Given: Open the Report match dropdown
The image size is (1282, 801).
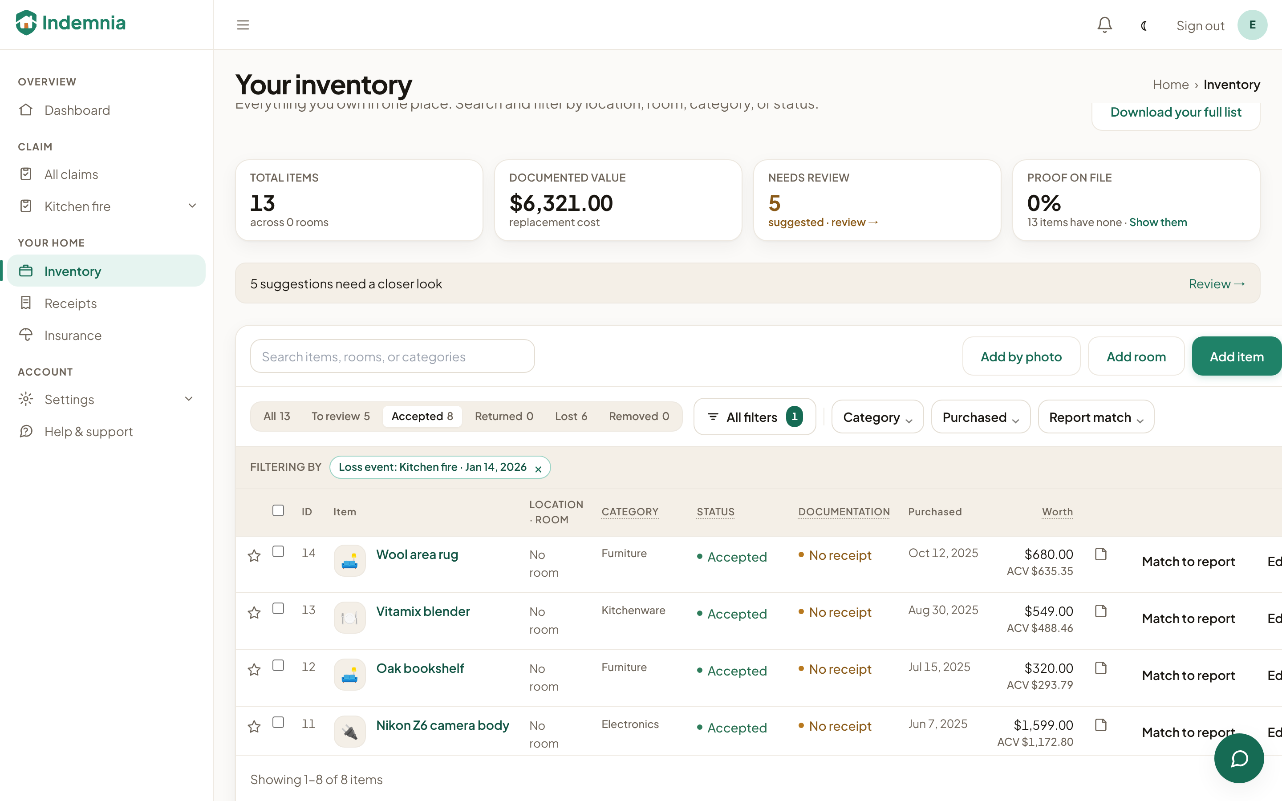Looking at the screenshot, I should coord(1096,417).
